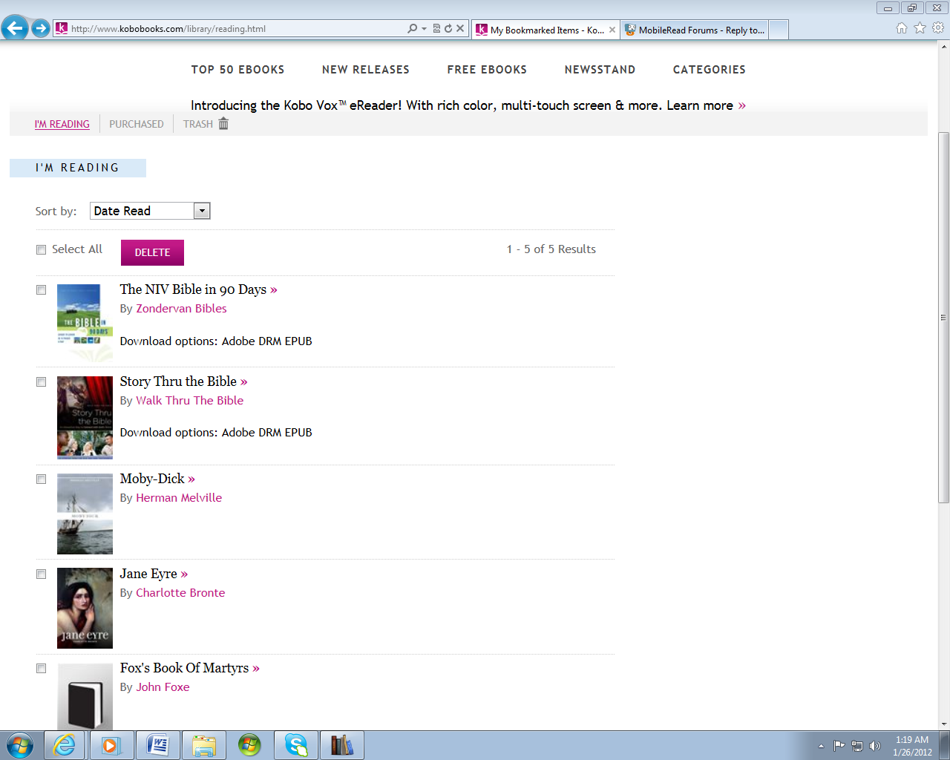Open Windows Explorer folder on taskbar
Image resolution: width=950 pixels, height=760 pixels.
[x=203, y=745]
